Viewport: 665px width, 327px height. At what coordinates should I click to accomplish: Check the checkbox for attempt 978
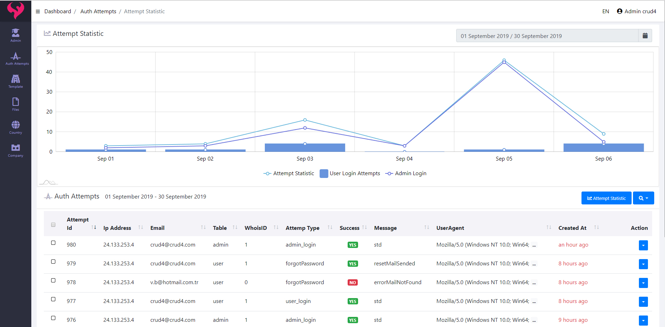(53, 280)
